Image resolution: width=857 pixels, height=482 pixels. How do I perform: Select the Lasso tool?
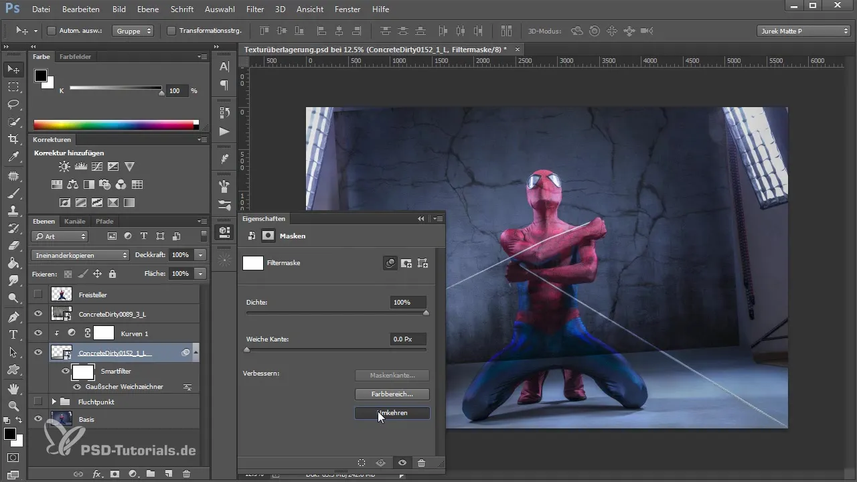(13, 104)
